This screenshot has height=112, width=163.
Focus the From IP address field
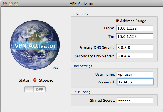[135, 28]
